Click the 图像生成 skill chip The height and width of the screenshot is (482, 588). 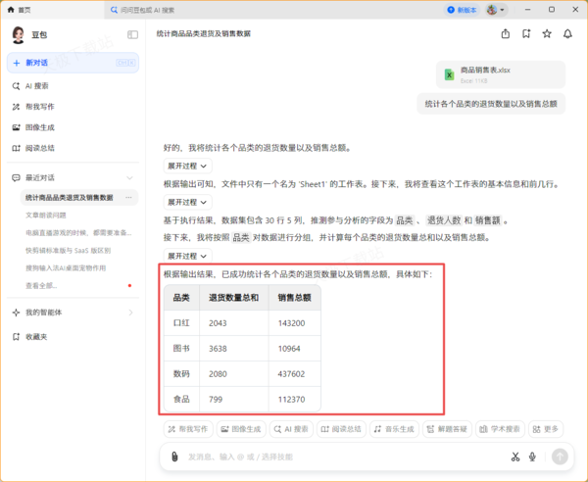(x=241, y=429)
